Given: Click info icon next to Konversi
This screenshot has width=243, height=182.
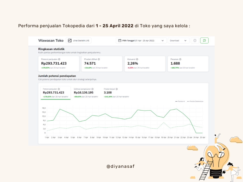Looking at the screenshot, I should [137, 59].
